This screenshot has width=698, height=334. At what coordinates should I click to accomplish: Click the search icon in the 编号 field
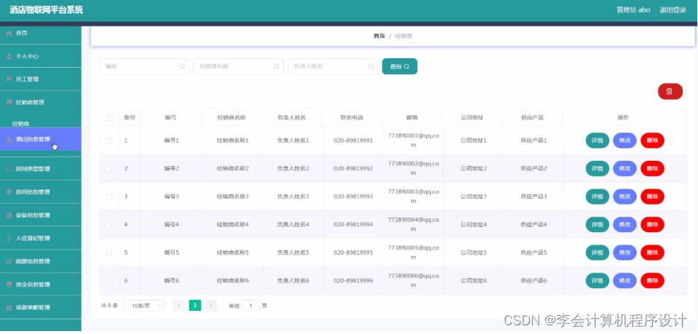[x=182, y=66]
